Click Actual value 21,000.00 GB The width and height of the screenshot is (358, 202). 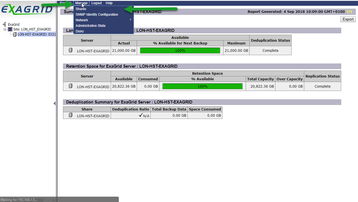click(124, 51)
